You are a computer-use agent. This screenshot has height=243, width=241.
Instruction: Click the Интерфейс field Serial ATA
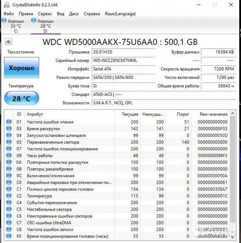pyautogui.click(x=124, y=69)
